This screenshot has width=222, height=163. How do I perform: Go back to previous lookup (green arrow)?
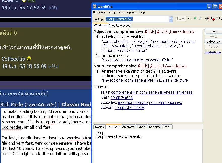[x=195, y=18]
